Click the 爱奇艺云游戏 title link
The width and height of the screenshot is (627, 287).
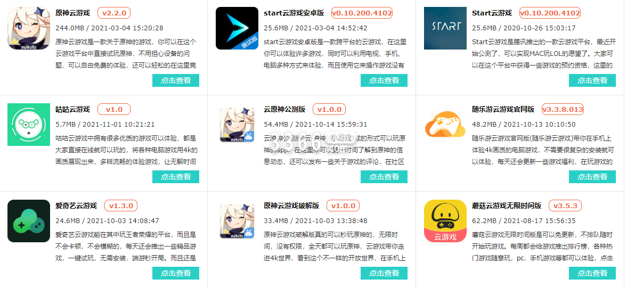[x=76, y=206]
